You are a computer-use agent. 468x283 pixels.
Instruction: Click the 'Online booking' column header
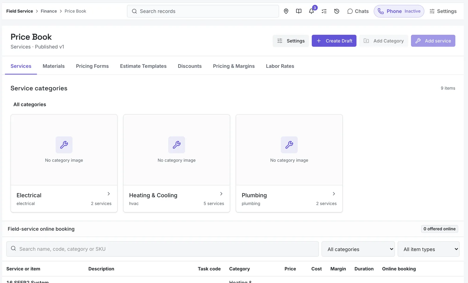pos(399,269)
